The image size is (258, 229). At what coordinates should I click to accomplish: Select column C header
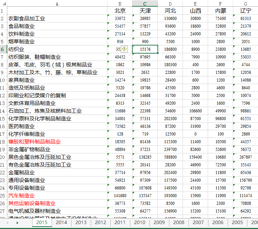tap(145, 4)
